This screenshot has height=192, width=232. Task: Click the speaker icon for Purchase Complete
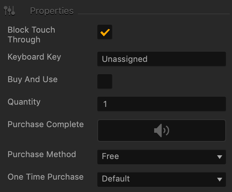coord(162,130)
